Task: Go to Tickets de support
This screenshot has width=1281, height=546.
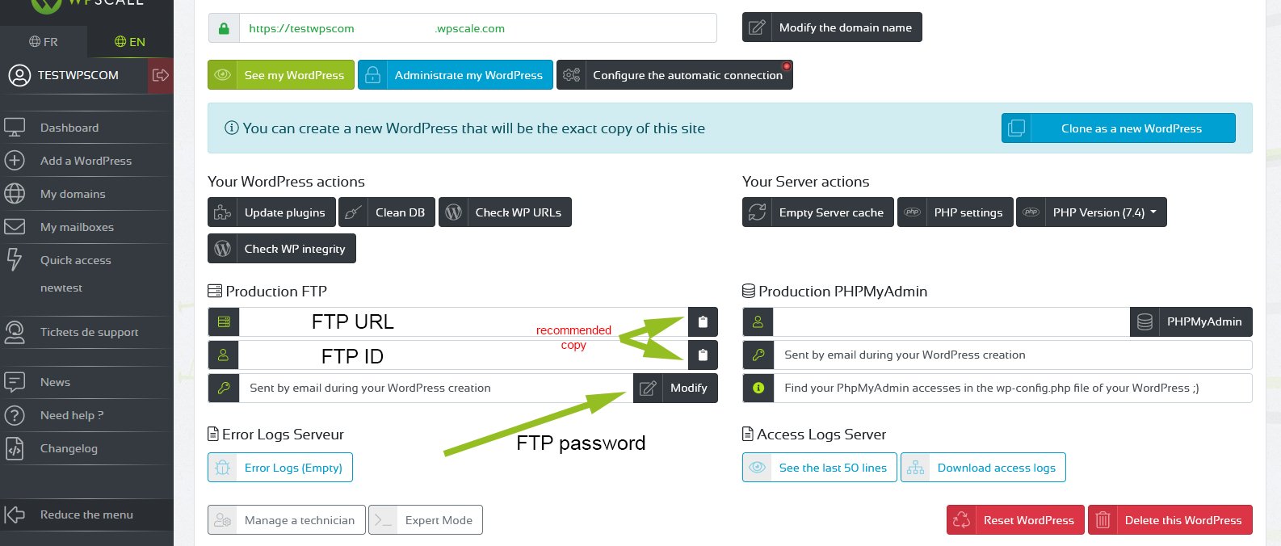Action: (x=89, y=332)
